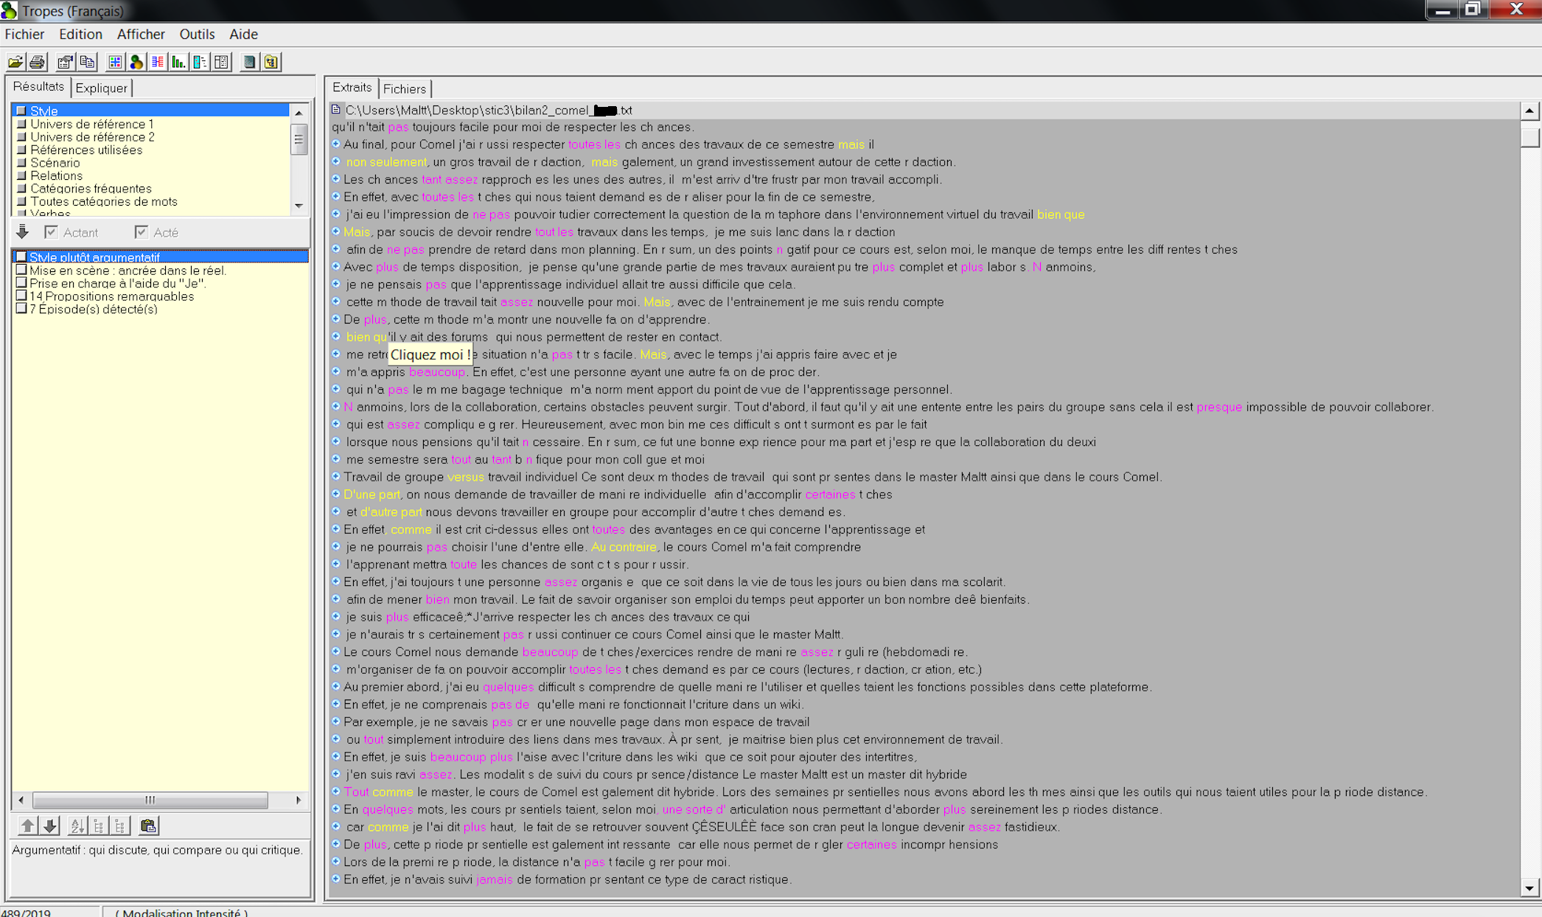The image size is (1542, 917).
Task: Click down arrow of the categories list scrollbar
Action: [299, 206]
